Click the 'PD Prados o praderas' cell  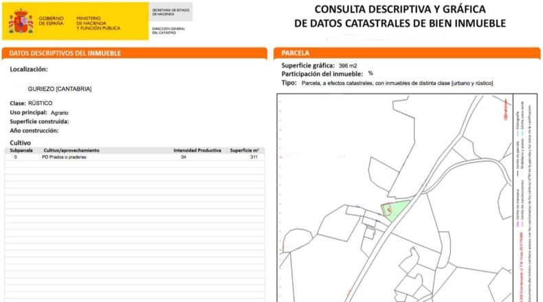click(x=64, y=157)
